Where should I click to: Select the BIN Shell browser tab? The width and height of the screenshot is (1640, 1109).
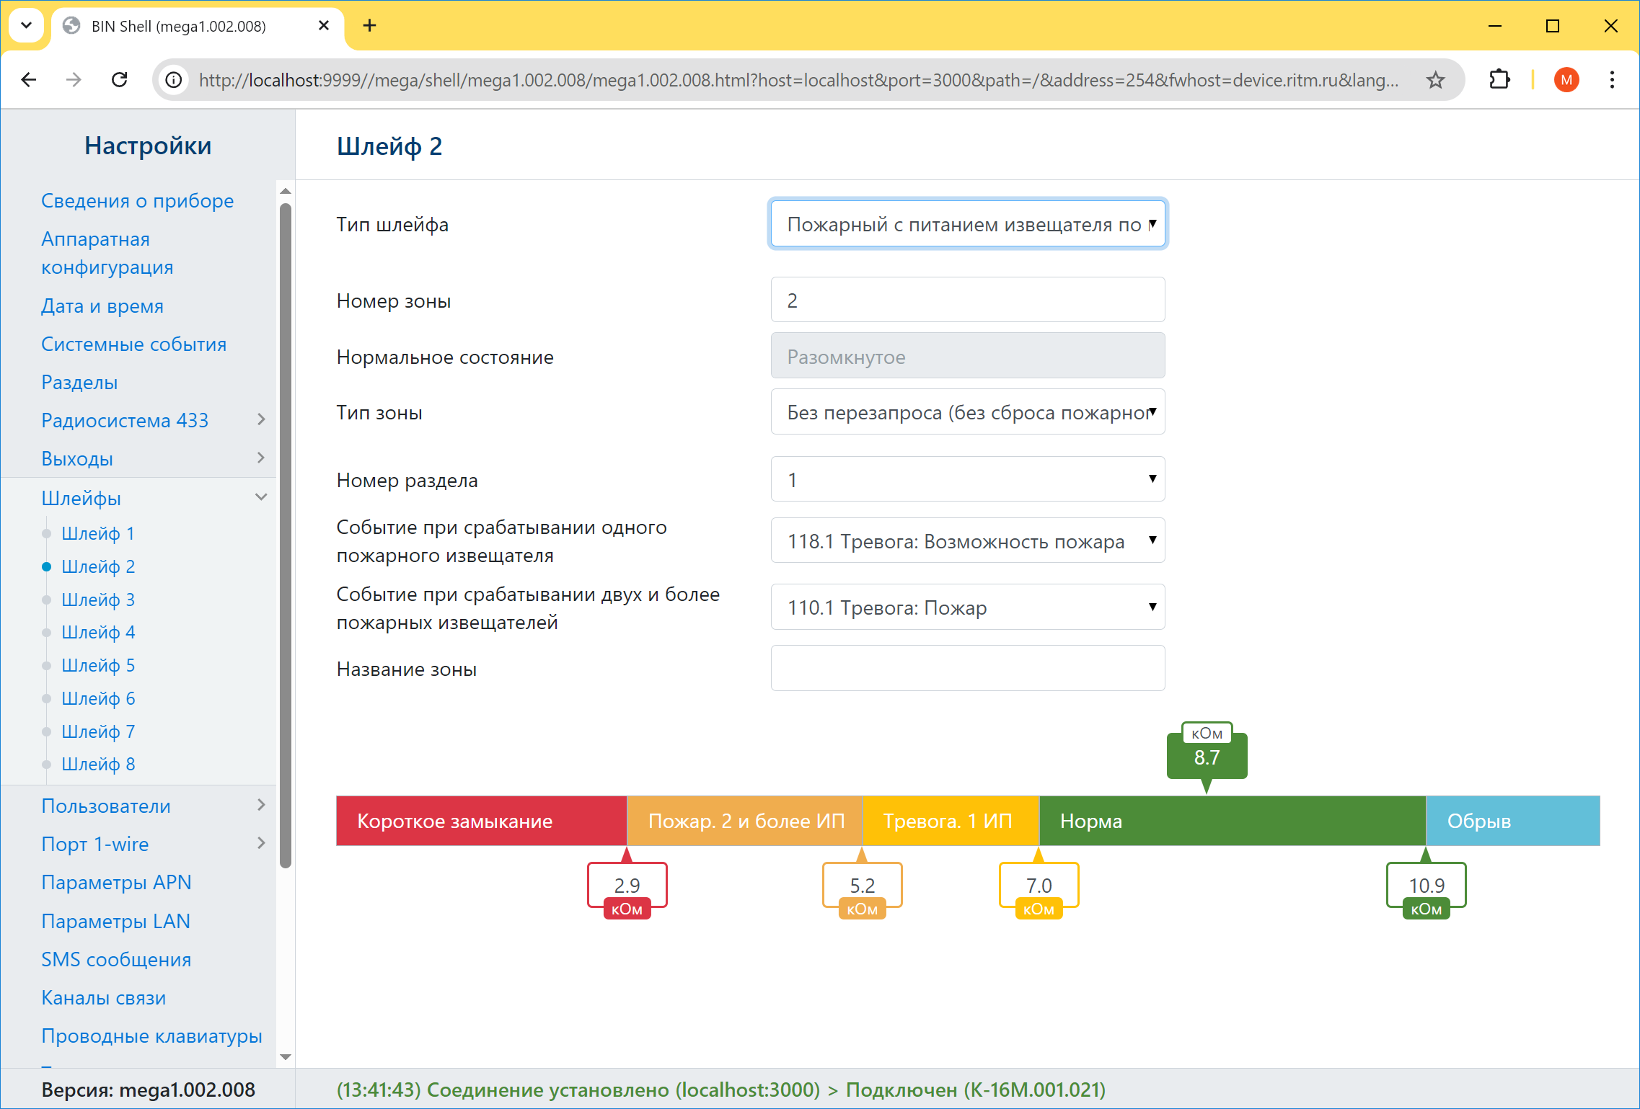coord(196,27)
